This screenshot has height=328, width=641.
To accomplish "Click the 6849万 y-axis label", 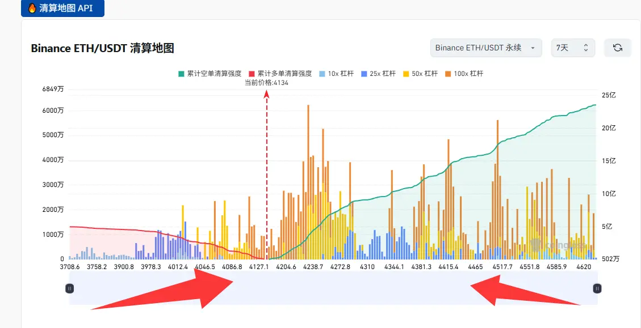I will point(53,90).
